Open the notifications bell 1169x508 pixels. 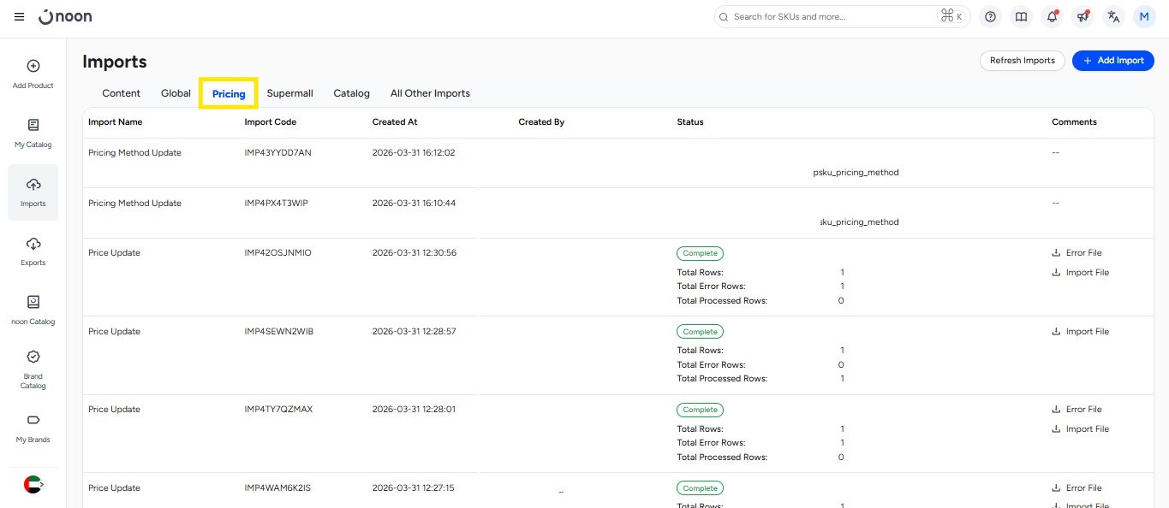click(1052, 17)
